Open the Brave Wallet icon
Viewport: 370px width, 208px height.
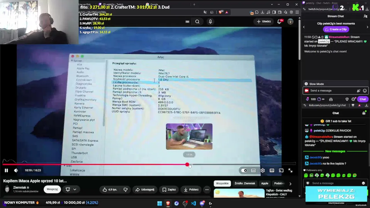tap(280, 12)
